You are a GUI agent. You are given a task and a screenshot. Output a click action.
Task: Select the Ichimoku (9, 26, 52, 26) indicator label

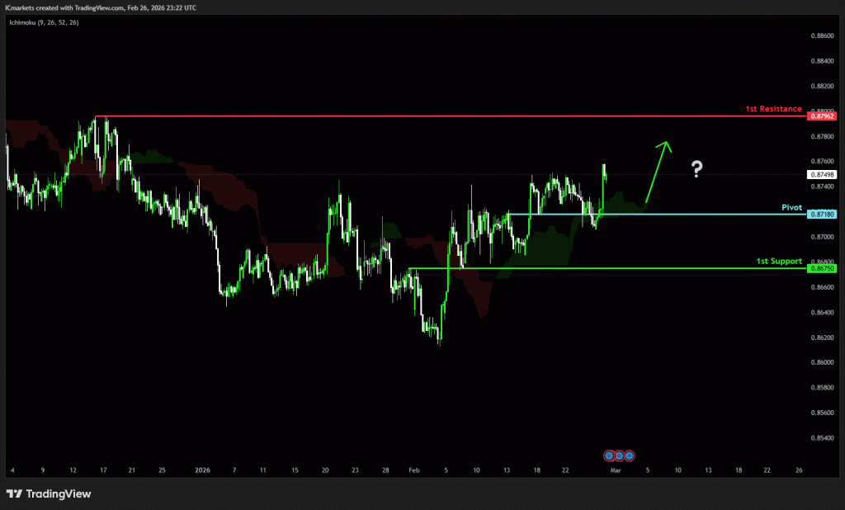pyautogui.click(x=45, y=21)
